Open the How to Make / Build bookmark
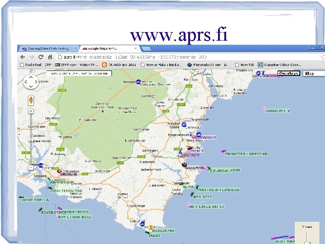Image resolution: width=325 pixels, height=244 pixels. point(161,65)
